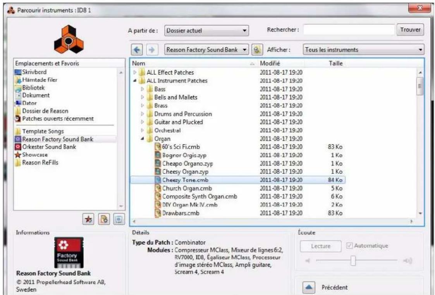Viewport: 435px width, 295px height.
Task: Open the Reason Factory Sound Bank path dropdown
Action: pos(206,50)
